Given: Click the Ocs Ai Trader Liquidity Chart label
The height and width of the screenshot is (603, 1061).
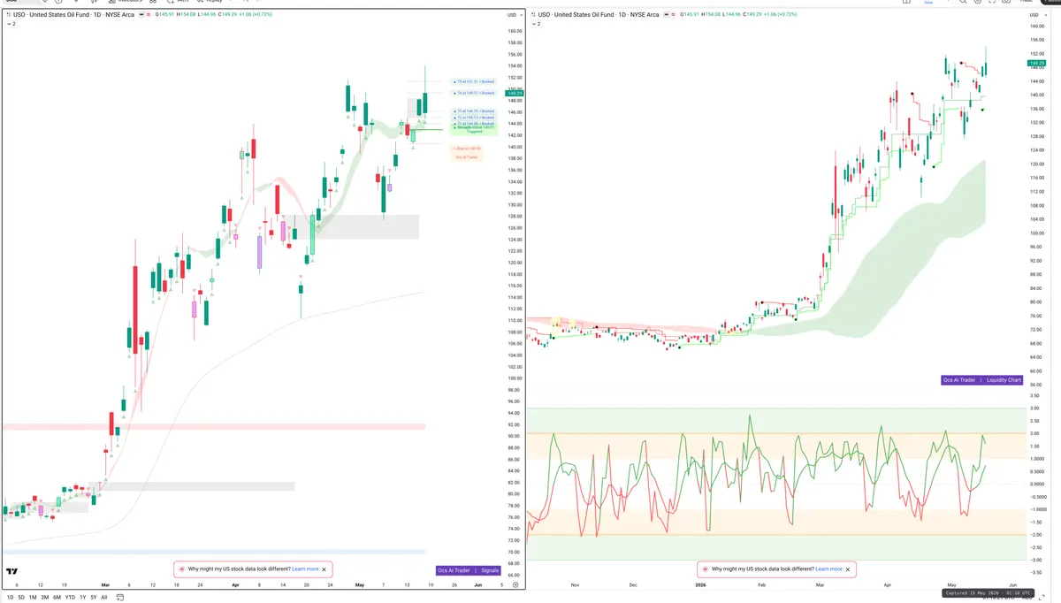Looking at the screenshot, I should pyautogui.click(x=982, y=380).
